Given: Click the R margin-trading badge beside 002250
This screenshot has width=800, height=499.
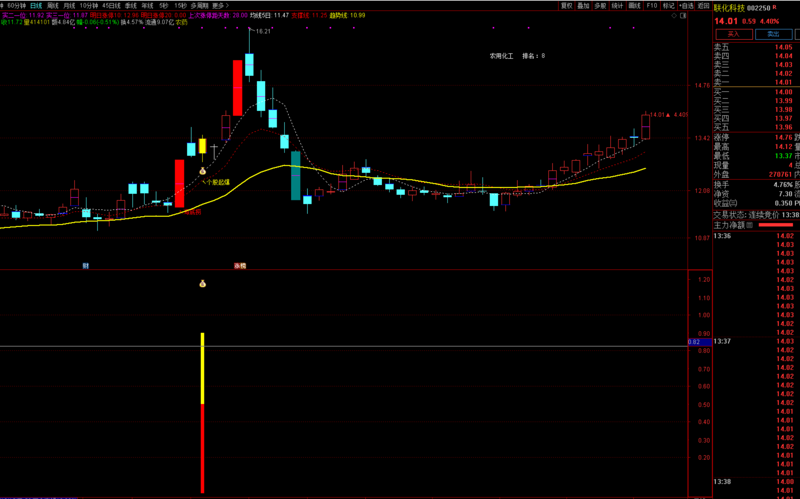Looking at the screenshot, I should click(x=775, y=7).
